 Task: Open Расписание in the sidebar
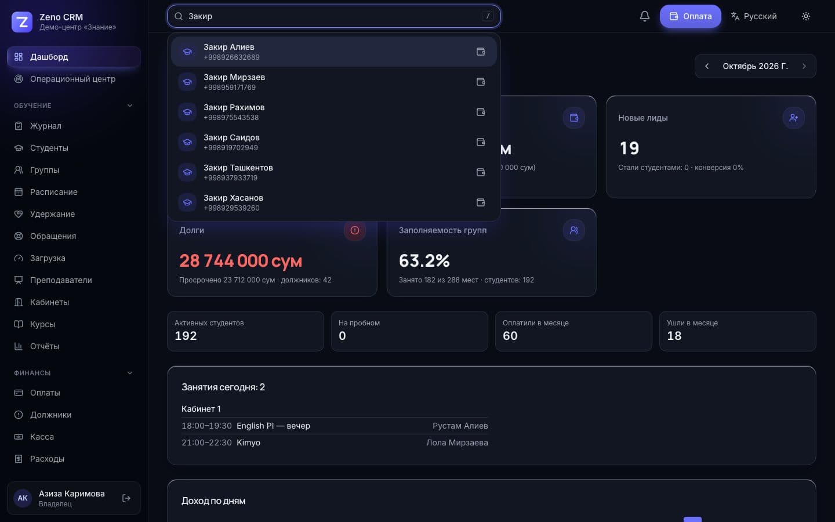point(74,192)
